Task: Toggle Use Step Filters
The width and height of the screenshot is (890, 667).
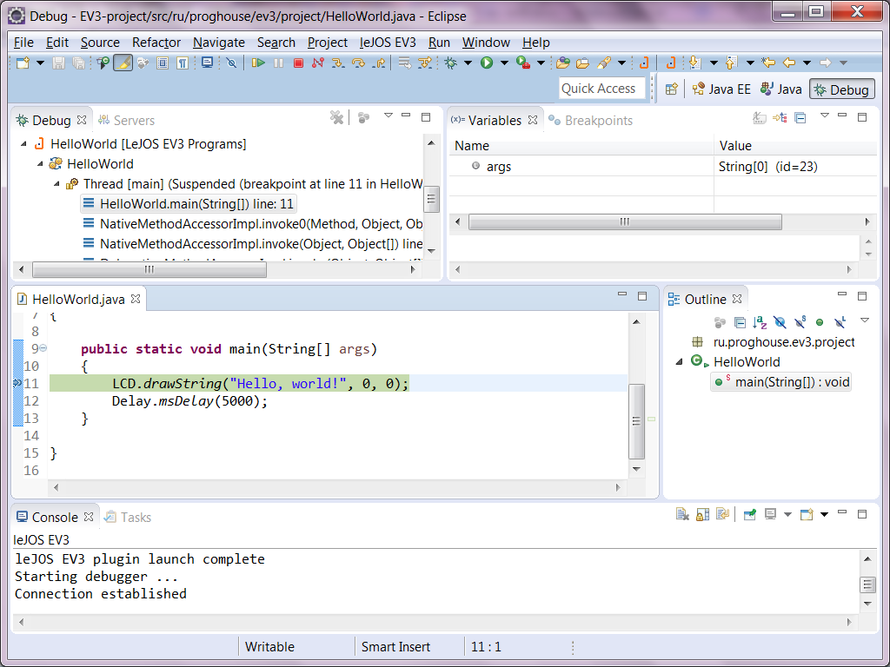Action: 424,63
